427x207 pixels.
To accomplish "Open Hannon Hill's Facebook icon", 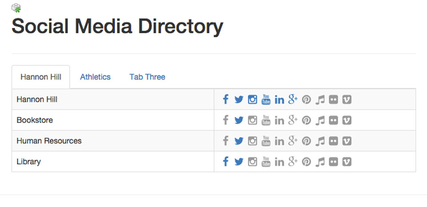I will point(225,99).
